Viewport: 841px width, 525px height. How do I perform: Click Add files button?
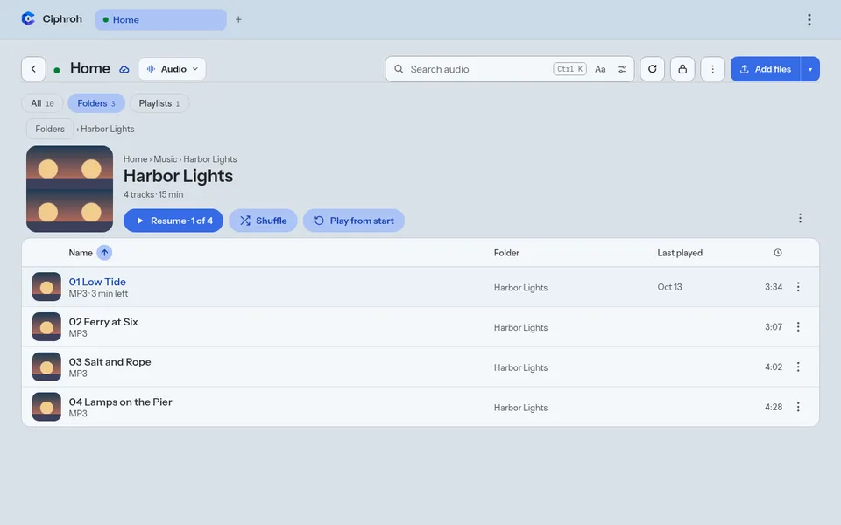click(x=766, y=69)
